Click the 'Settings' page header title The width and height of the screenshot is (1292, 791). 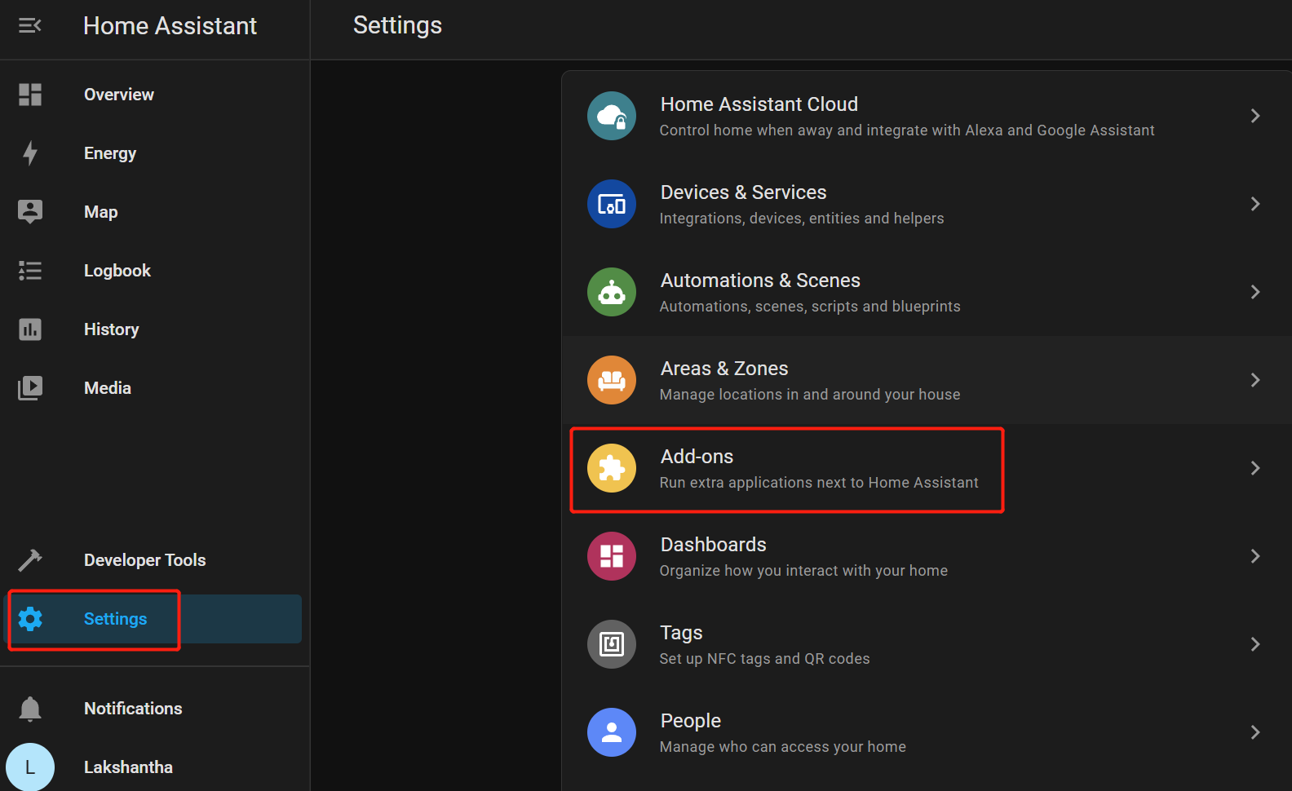[397, 26]
